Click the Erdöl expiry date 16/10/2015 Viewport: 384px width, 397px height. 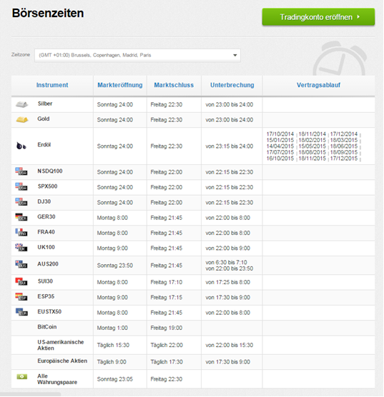(280, 159)
